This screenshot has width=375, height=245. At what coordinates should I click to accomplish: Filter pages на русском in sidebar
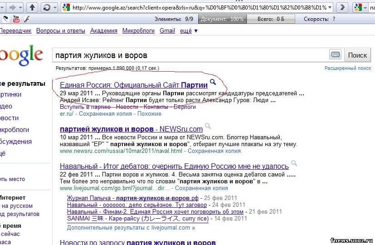pyautogui.click(x=17, y=206)
